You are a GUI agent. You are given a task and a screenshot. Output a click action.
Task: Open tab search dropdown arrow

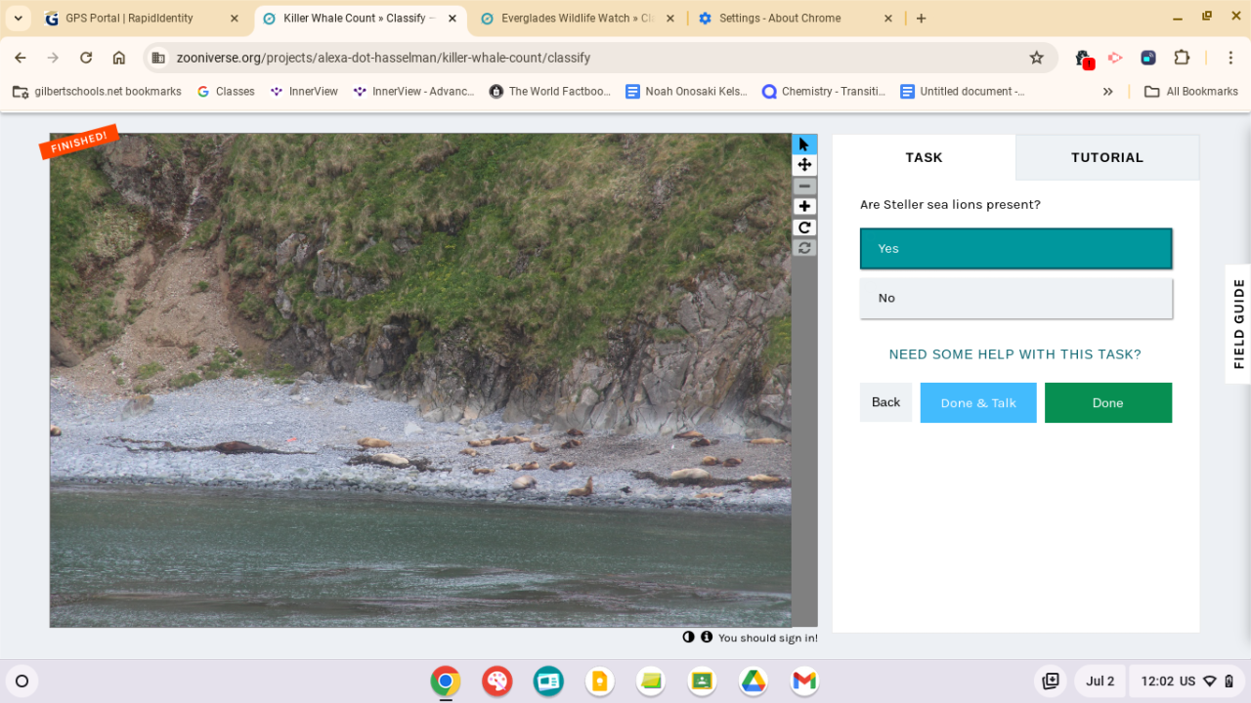[19, 19]
